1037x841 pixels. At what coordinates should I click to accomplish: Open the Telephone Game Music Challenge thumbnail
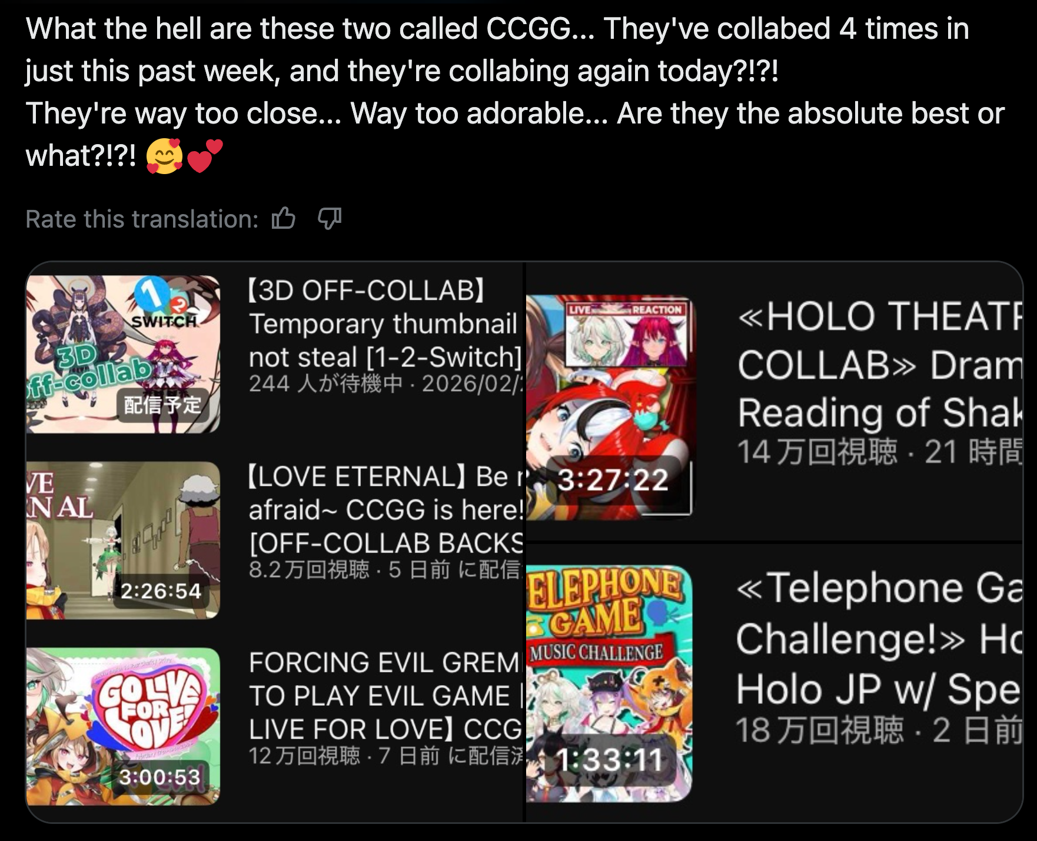point(609,683)
